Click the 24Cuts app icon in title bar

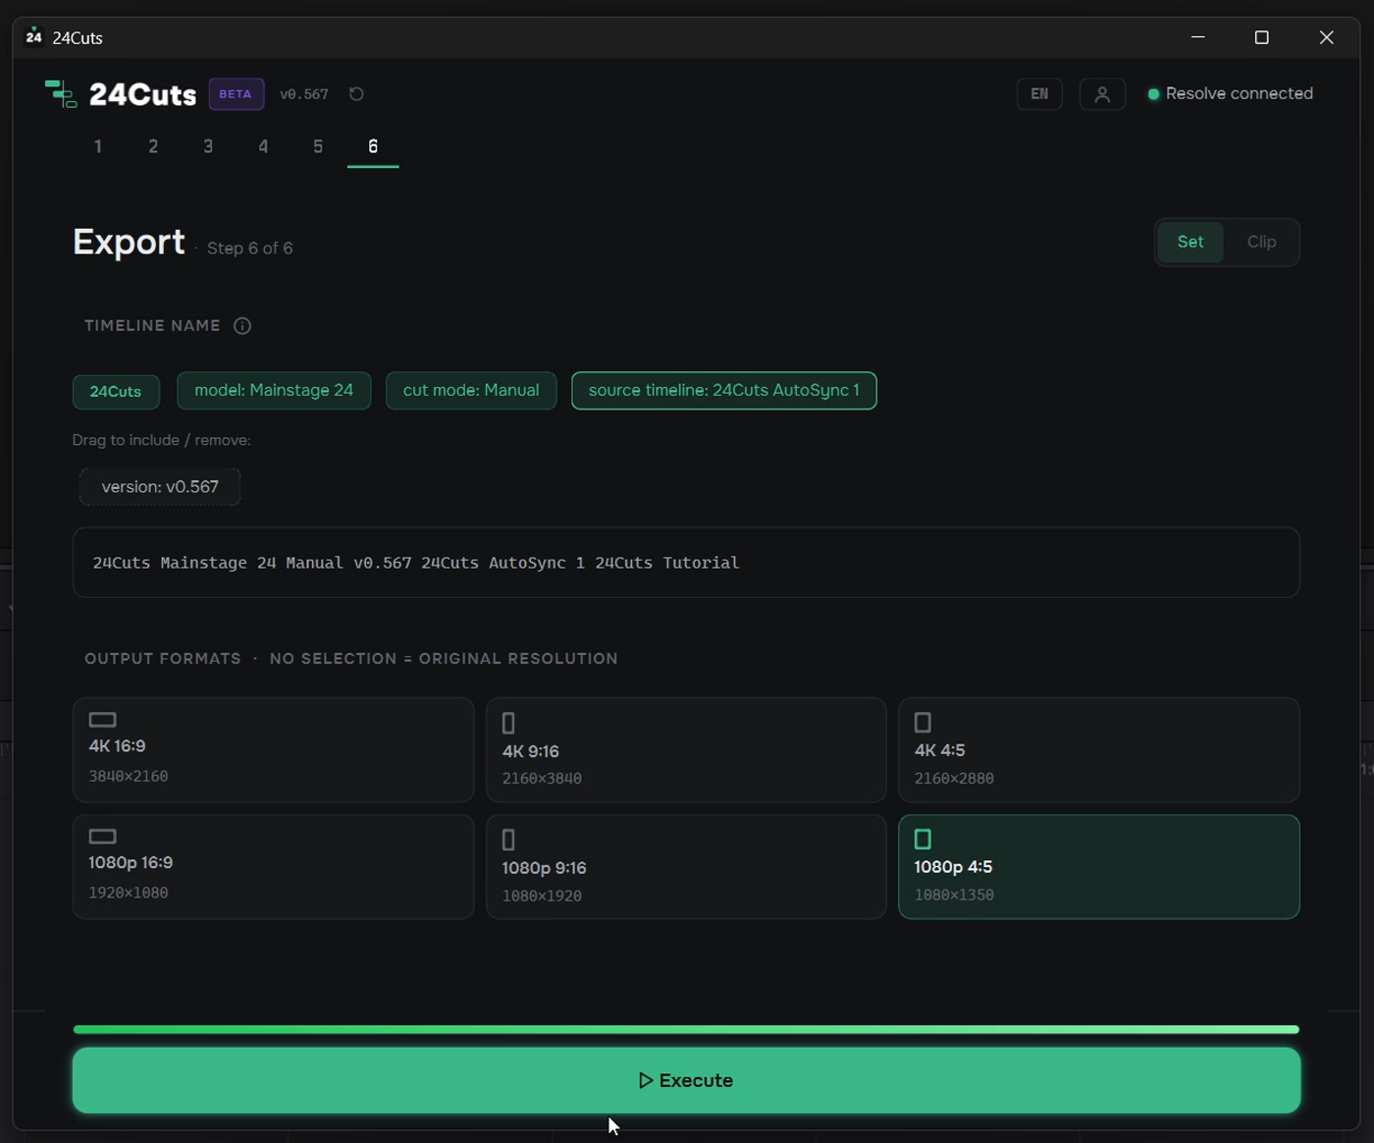(x=34, y=37)
